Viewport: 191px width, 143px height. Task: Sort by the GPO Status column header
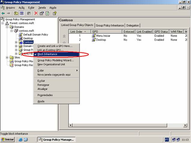(161, 31)
